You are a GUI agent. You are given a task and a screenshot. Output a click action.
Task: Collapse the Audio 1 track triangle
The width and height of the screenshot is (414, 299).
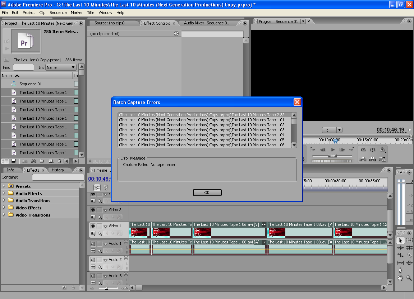pyautogui.click(x=105, y=244)
